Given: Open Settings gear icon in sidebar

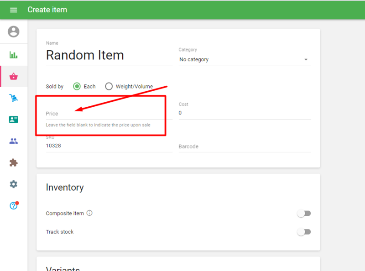Looking at the screenshot, I should point(14,184).
